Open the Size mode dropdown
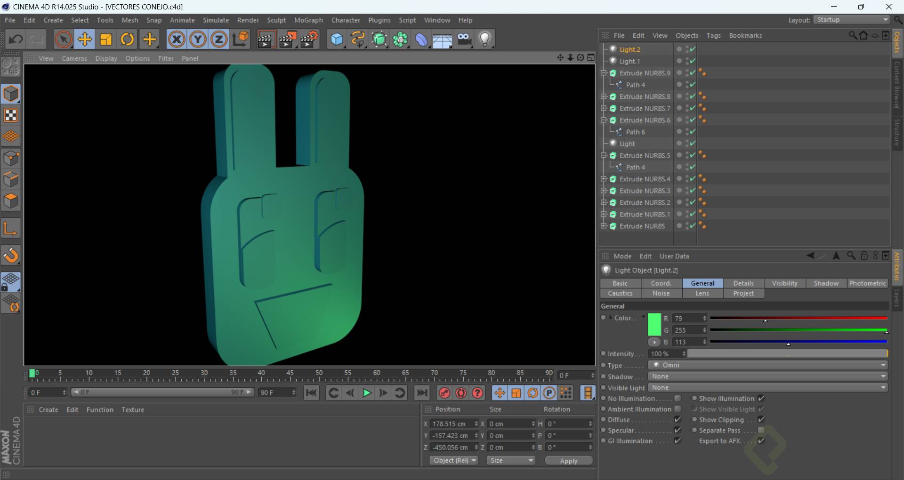The width and height of the screenshot is (904, 480). pos(511,460)
